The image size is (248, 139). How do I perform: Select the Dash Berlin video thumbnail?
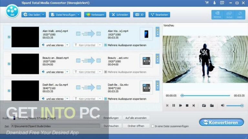coord(25,91)
